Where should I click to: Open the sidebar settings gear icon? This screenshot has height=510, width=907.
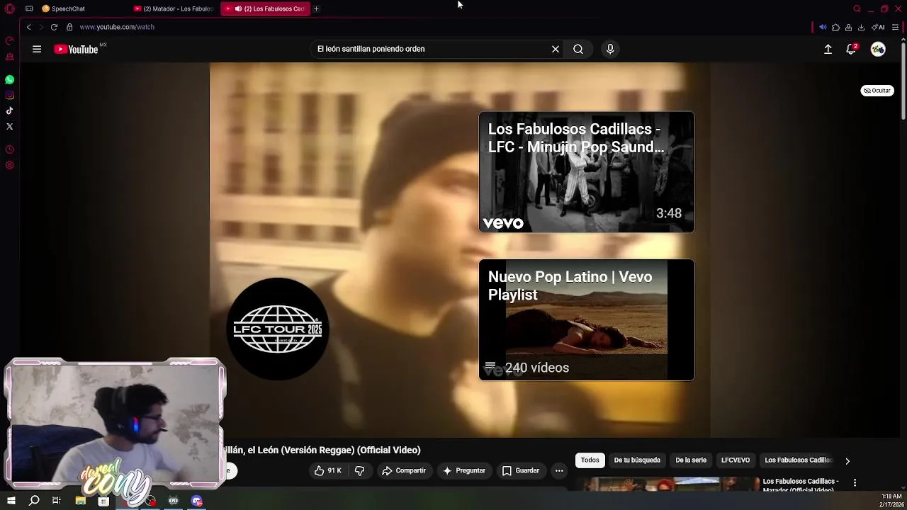click(10, 165)
